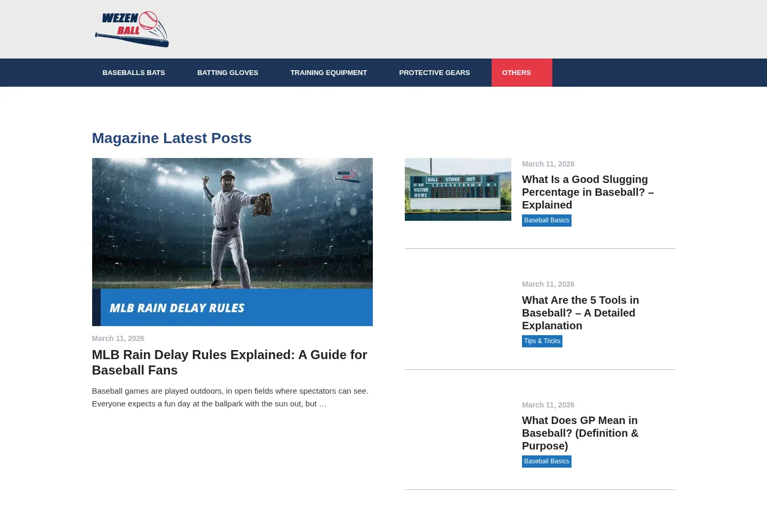Open What Is a Good Slugging Percentage article
The height and width of the screenshot is (532, 767).
click(x=588, y=192)
